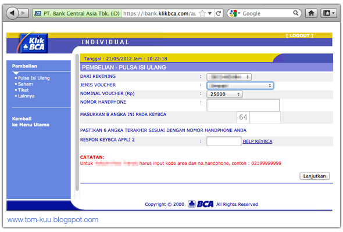Click the Lanjutkan button
The width and height of the screenshot is (343, 232).
click(x=315, y=176)
